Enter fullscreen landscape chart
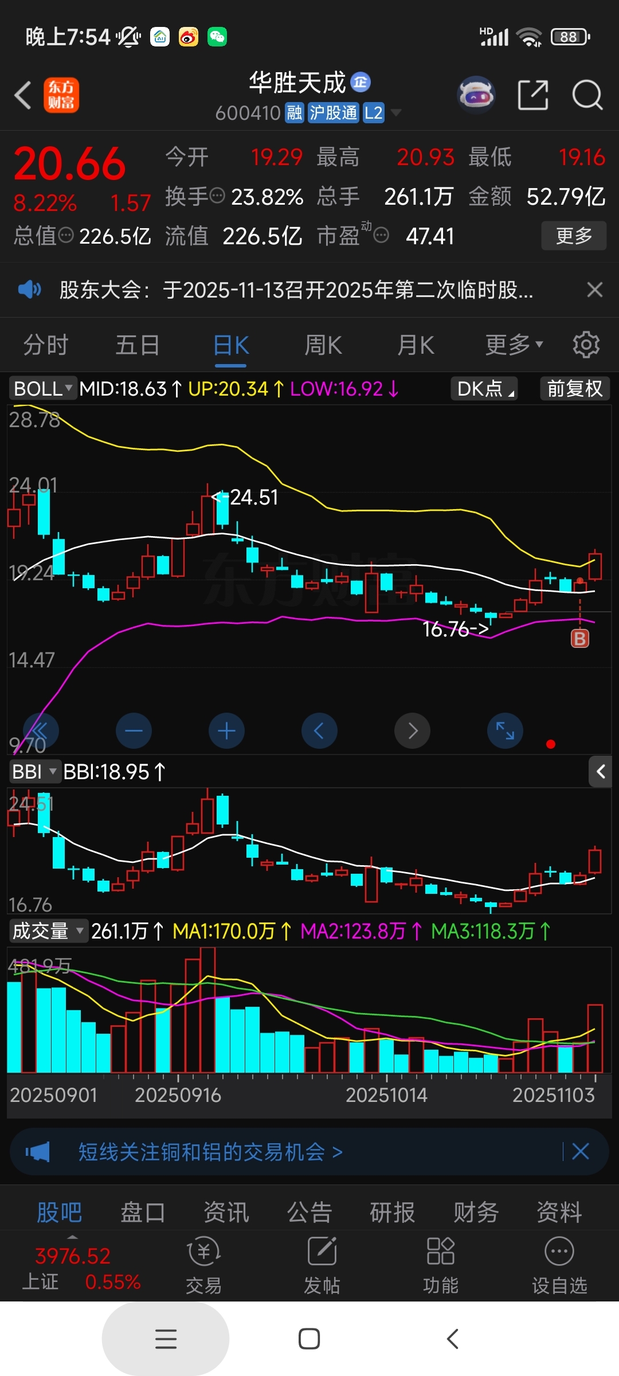The height and width of the screenshot is (1376, 619). 505,731
